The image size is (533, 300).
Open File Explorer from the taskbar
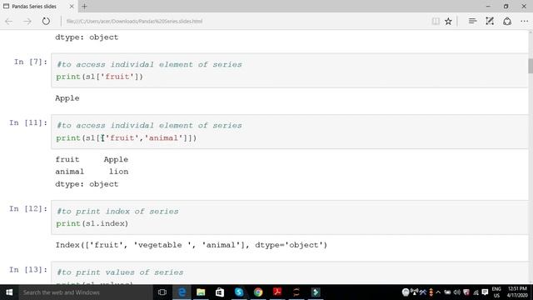[x=201, y=292]
